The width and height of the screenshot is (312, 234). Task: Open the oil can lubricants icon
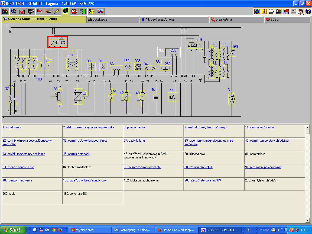[40, 11]
